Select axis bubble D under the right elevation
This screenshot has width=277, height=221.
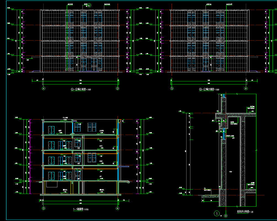[172, 89]
